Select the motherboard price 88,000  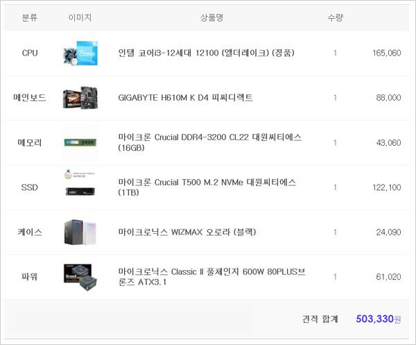[x=388, y=97]
